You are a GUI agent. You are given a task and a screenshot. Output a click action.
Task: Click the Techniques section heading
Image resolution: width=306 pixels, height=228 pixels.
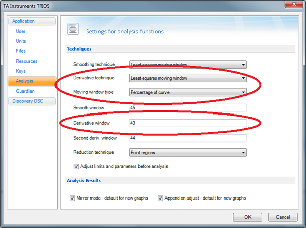coord(79,49)
